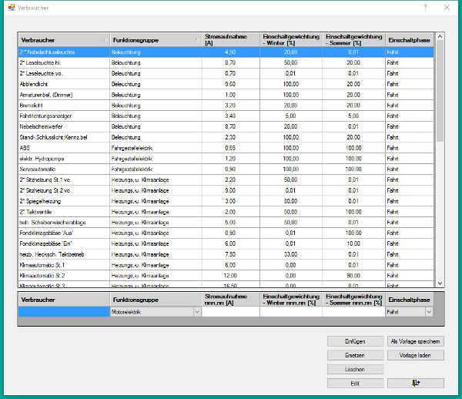
Task: Select the Fondklimagebläse 'Ein' row
Action: (x=226, y=243)
